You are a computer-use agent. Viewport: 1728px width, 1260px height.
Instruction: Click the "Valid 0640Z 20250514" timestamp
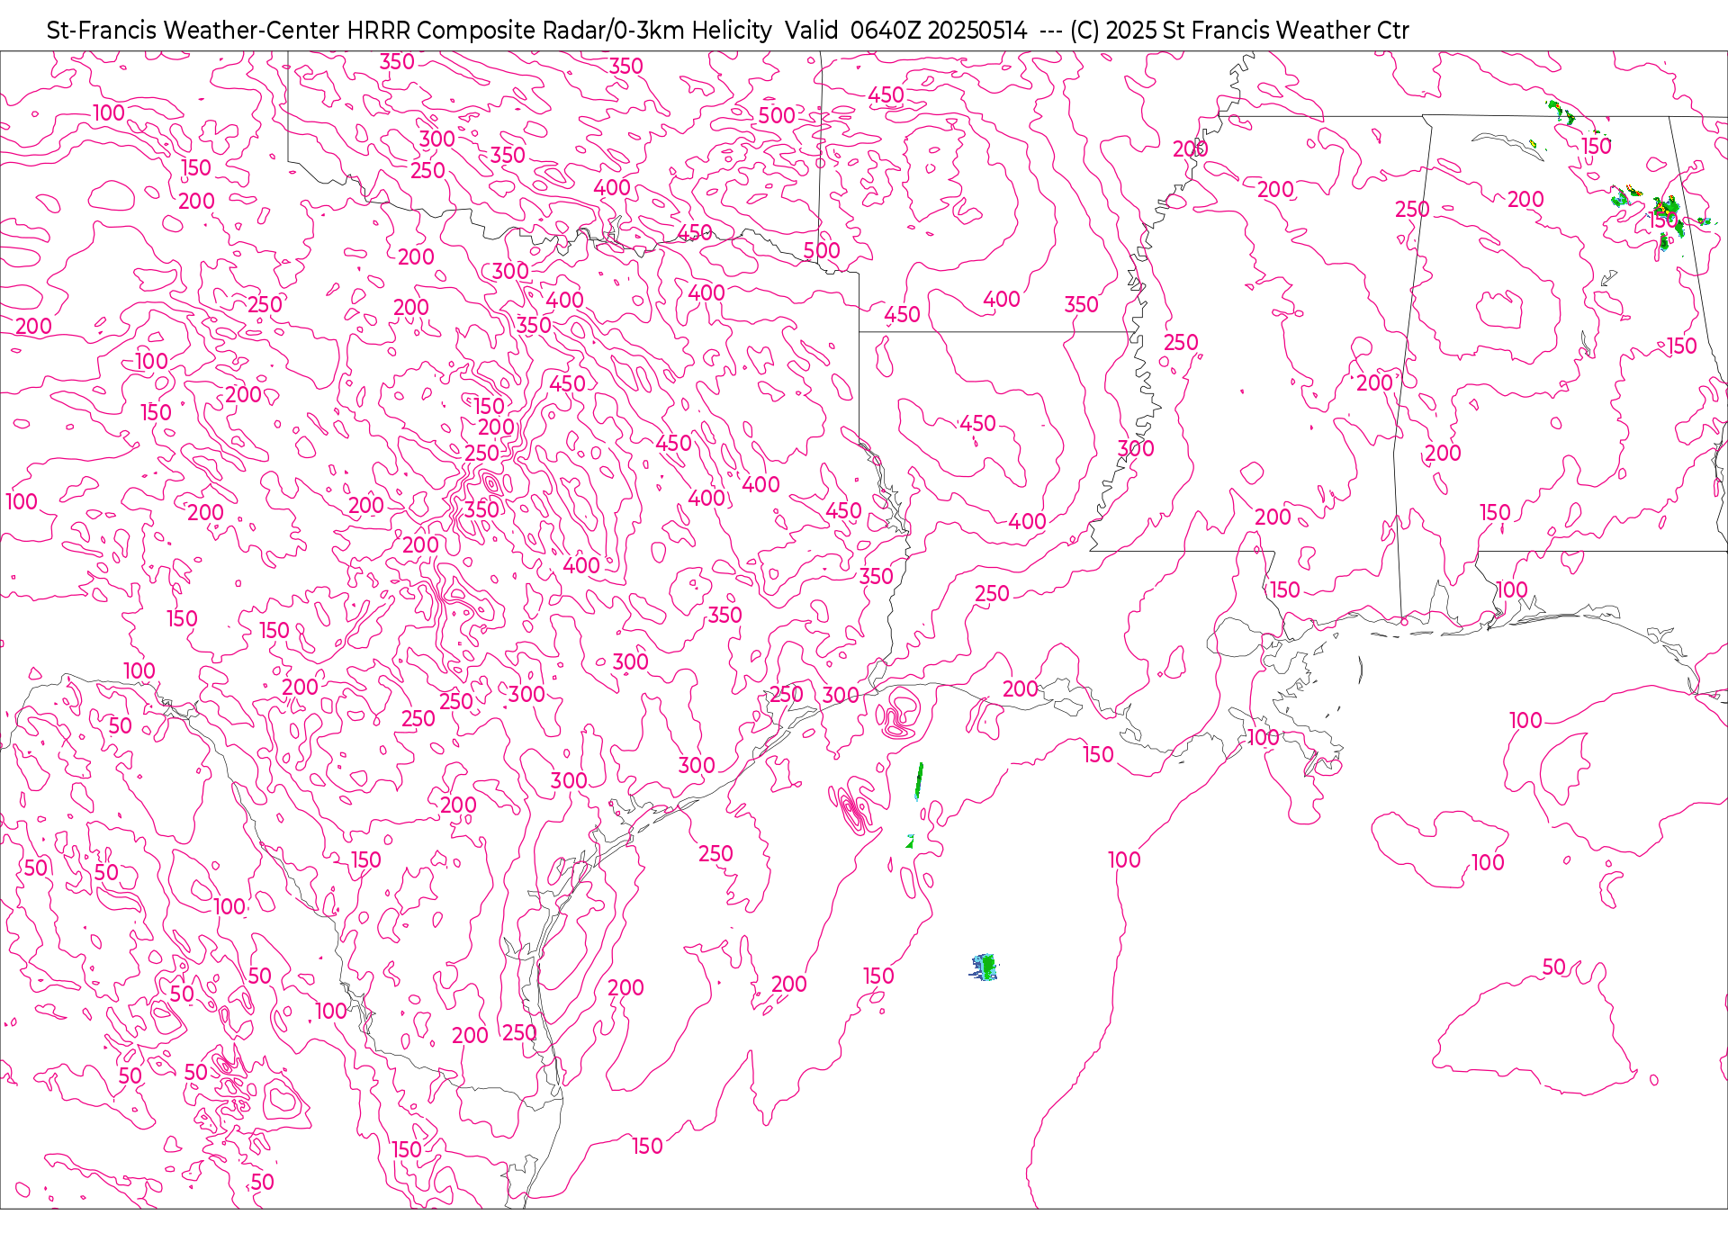pyautogui.click(x=905, y=31)
